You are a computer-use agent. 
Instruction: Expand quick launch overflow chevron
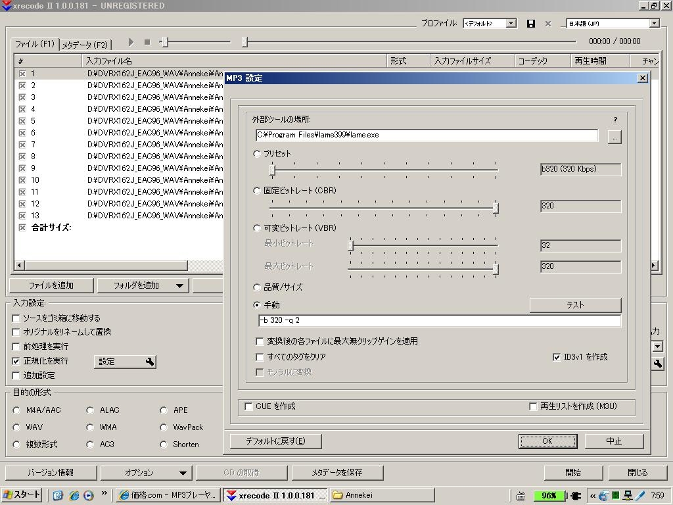[x=104, y=493]
